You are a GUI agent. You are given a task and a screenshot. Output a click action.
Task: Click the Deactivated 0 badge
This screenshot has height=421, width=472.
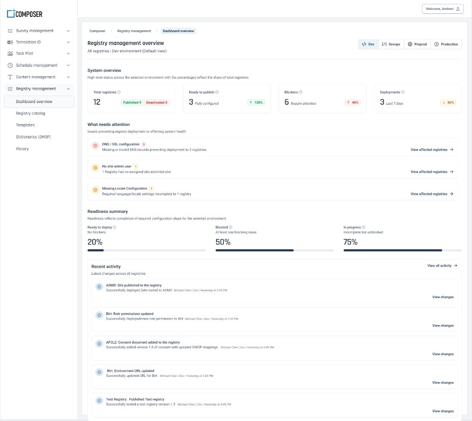tap(156, 103)
